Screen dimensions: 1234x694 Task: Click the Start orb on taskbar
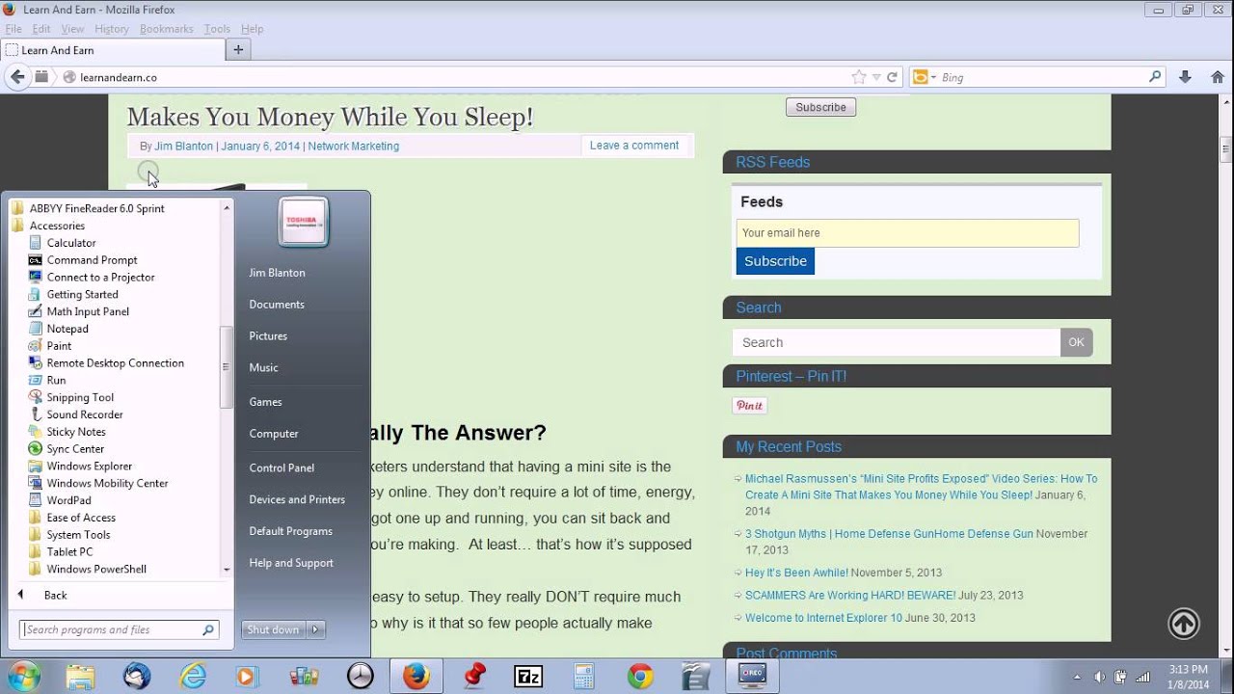[23, 676]
